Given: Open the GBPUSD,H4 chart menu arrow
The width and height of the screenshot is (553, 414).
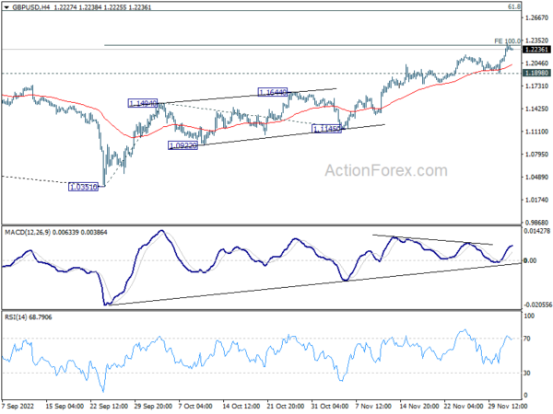Looking at the screenshot, I should [x=6, y=7].
